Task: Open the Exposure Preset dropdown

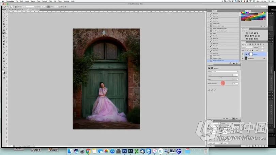Action: point(225,72)
